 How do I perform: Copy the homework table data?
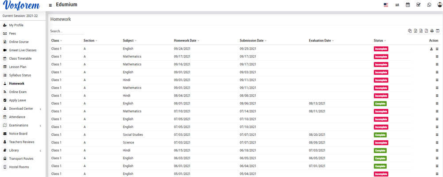410,31
